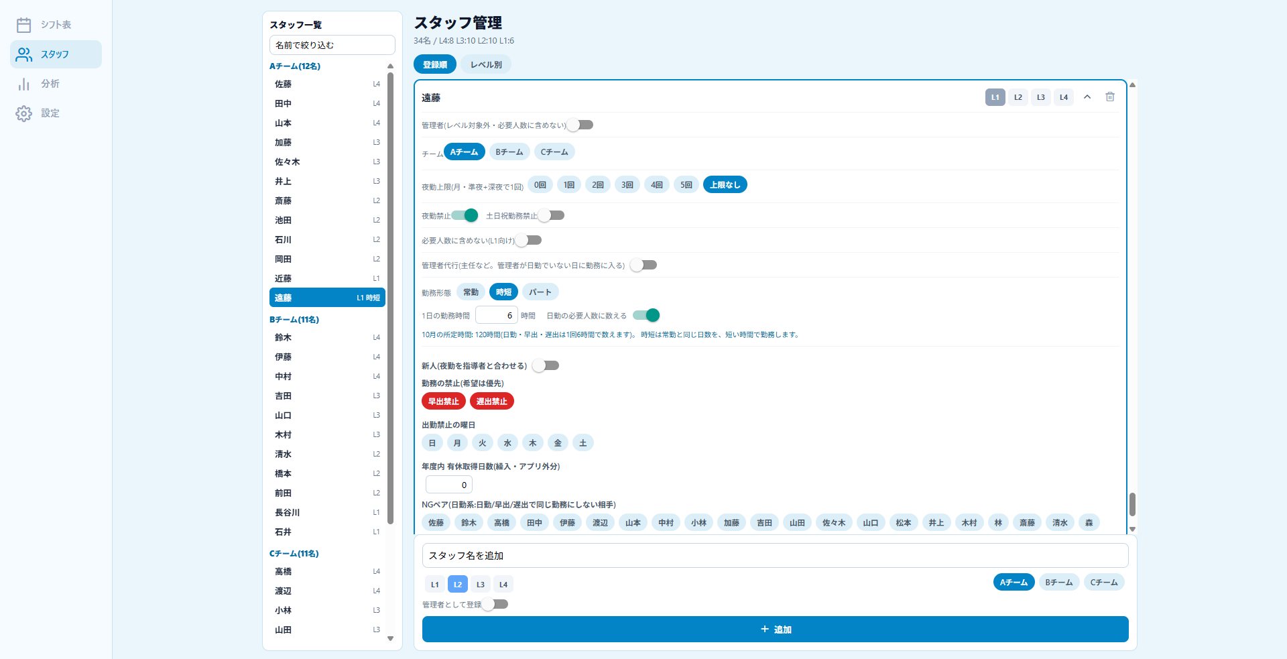Screen dimensions: 1287x659
Task: Collapse the 遠藤 detail card with chevron
Action: [1087, 97]
